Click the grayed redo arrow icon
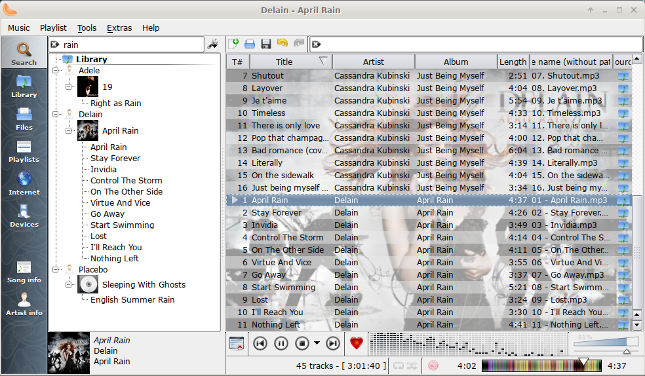 click(x=299, y=43)
